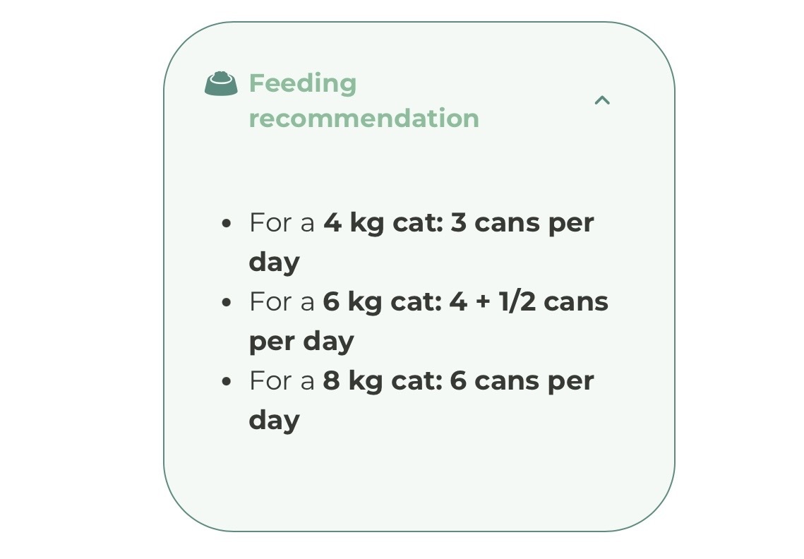Click the bold text "4 + 1/2 cans"
The height and width of the screenshot is (559, 804).
(x=529, y=302)
